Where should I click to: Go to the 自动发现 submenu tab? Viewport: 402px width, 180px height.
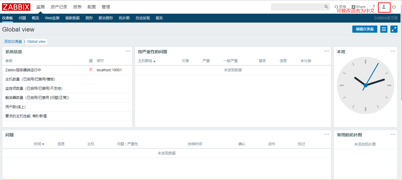pos(143,18)
